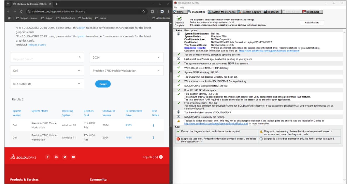Open the Facebook icon in the footer
351x184 pixels.
click(48, 157)
